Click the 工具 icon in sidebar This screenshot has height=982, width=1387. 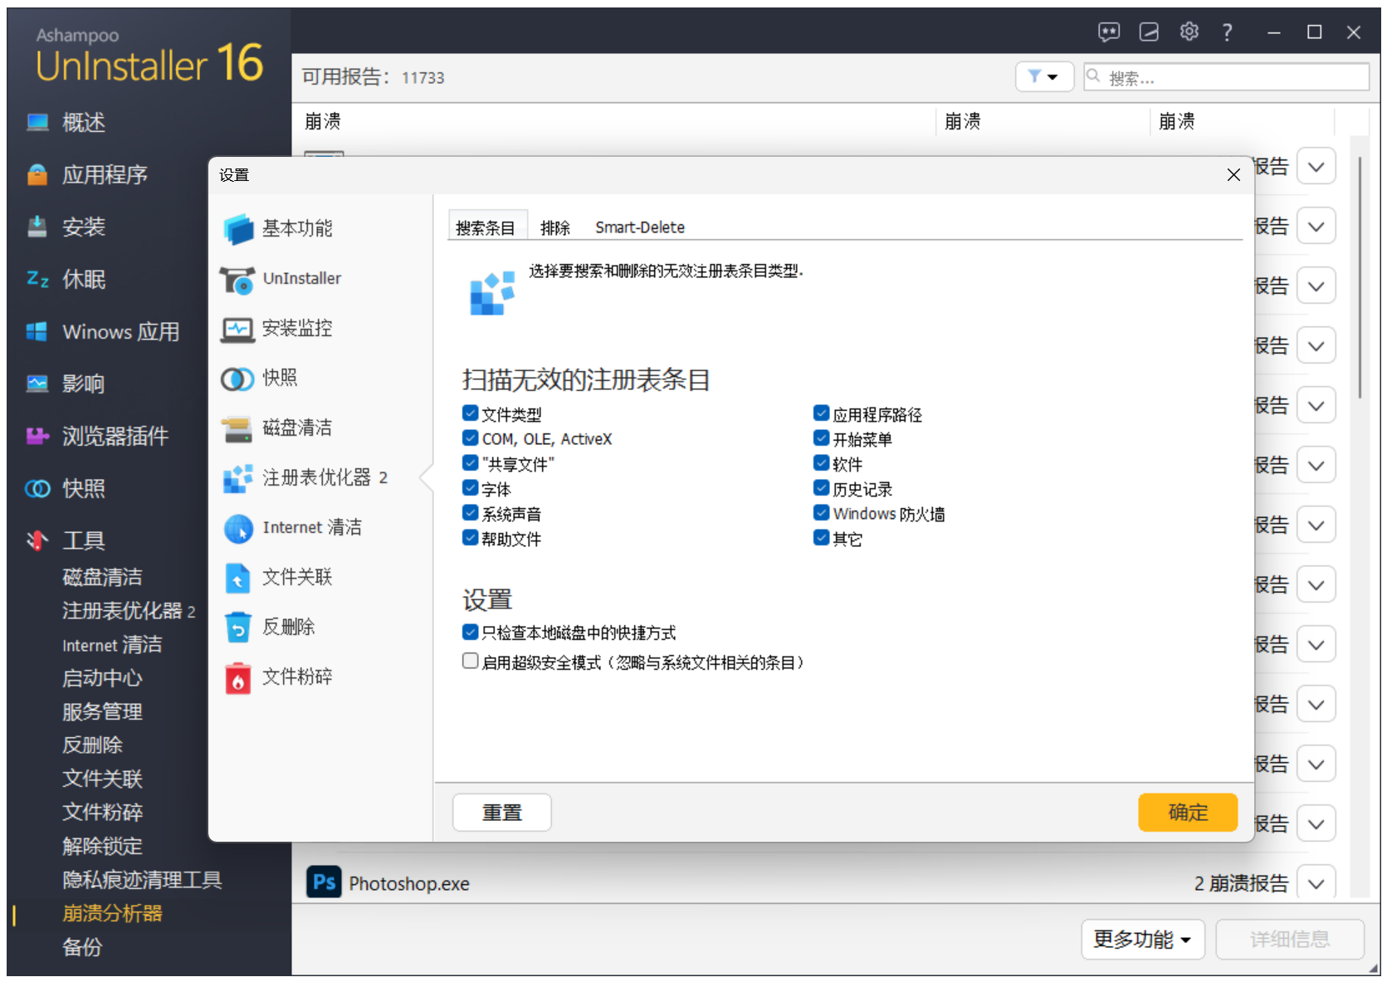pos(37,540)
